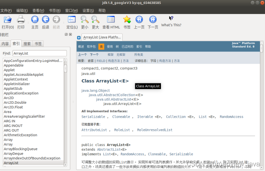Screen dimensions: 265x171
Task: Open the Cloneable interface link
Action: 121,117
